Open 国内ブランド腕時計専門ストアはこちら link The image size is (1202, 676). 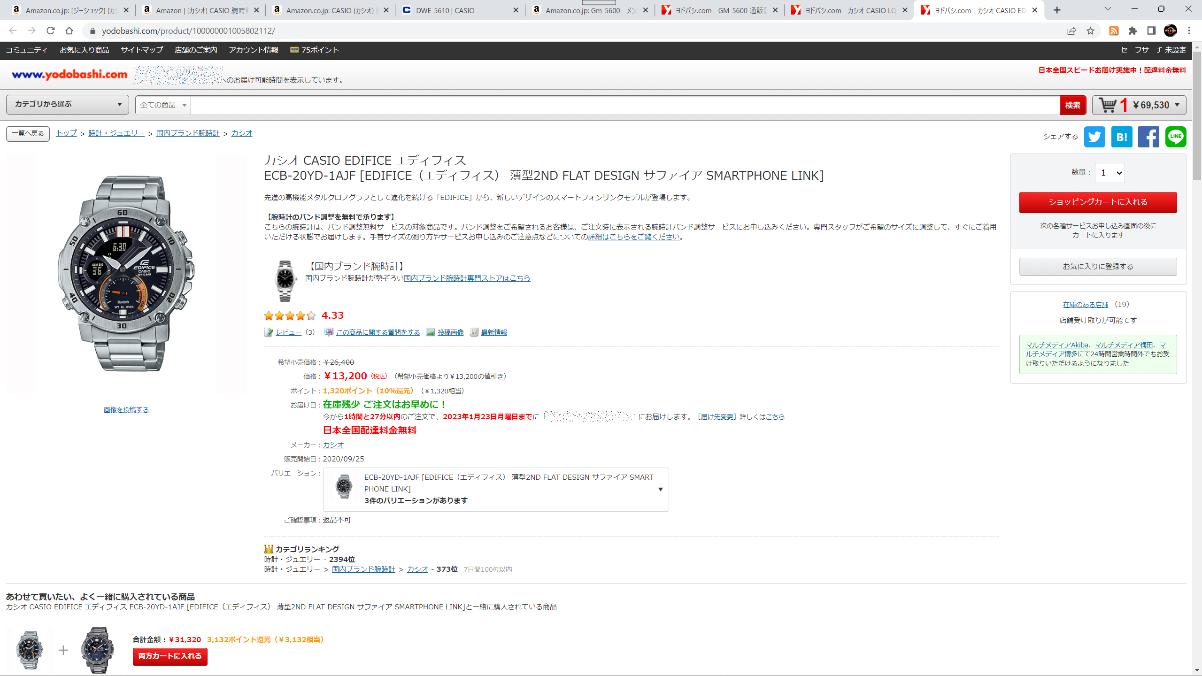(467, 278)
